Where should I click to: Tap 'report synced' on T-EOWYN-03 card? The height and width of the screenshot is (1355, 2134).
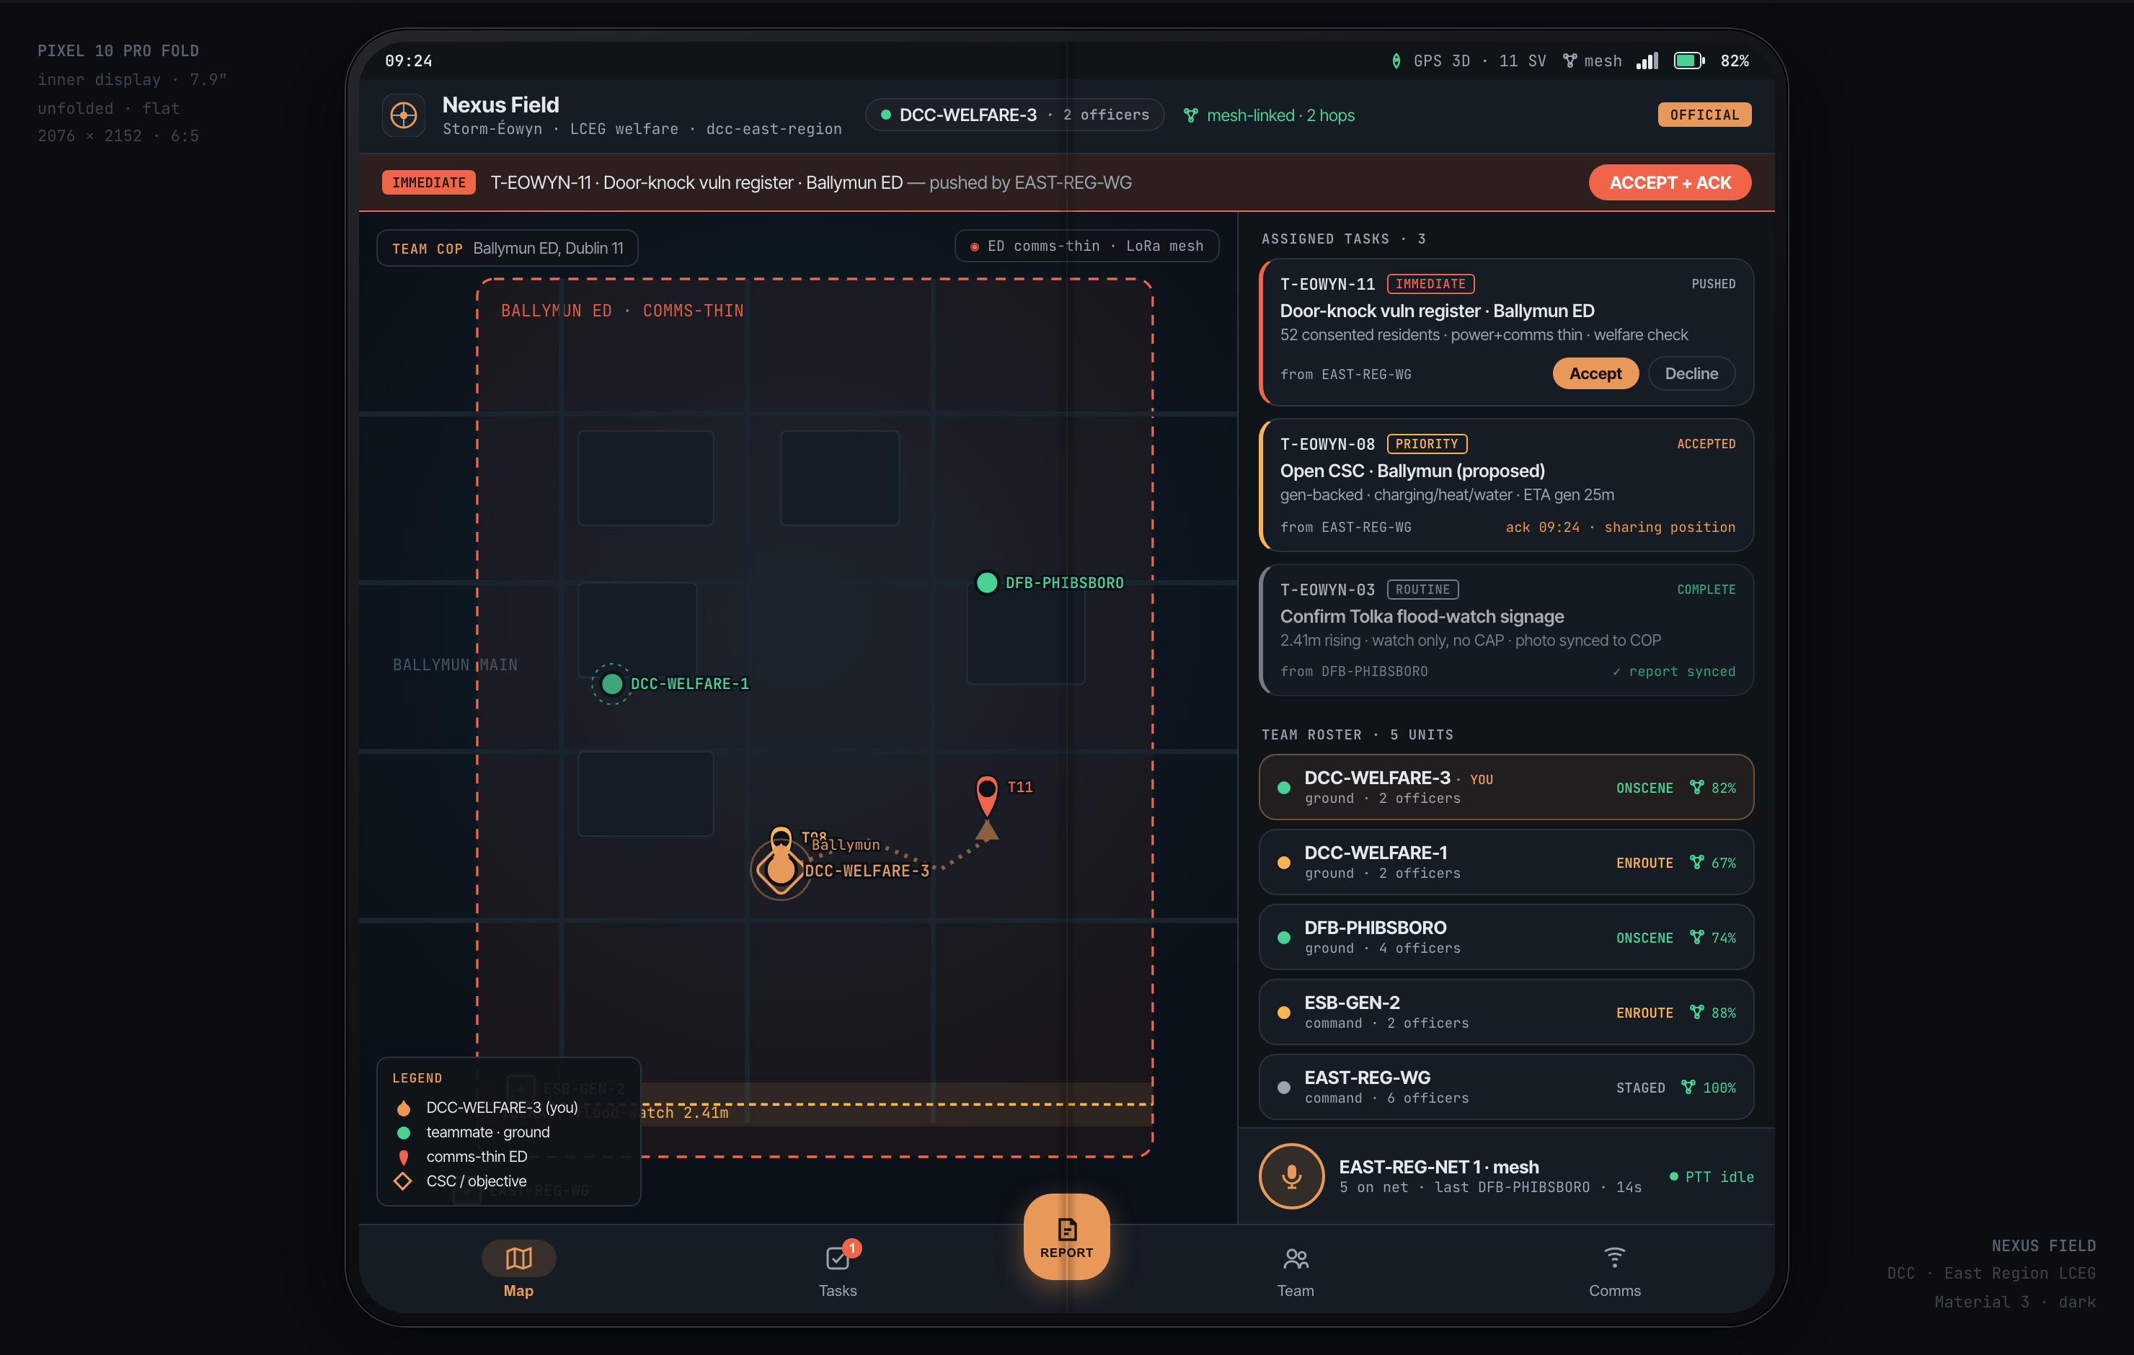coord(1673,672)
